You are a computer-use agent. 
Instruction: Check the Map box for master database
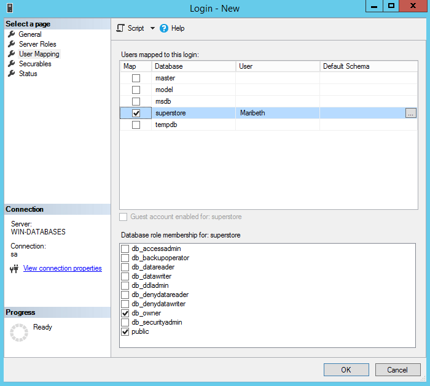click(136, 78)
